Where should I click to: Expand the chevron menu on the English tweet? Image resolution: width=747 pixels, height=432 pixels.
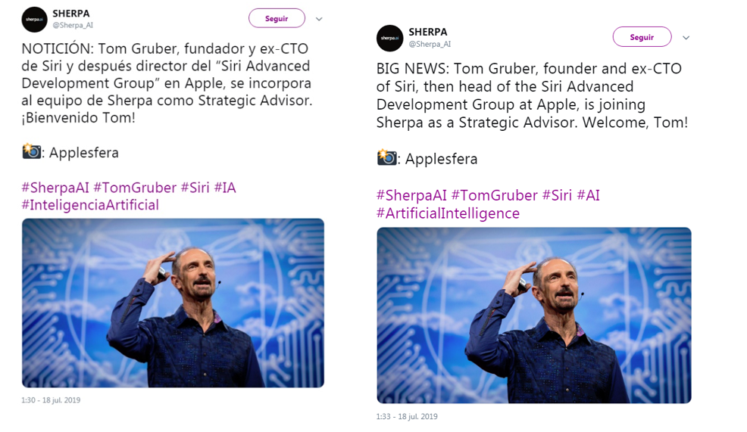pyautogui.click(x=686, y=38)
